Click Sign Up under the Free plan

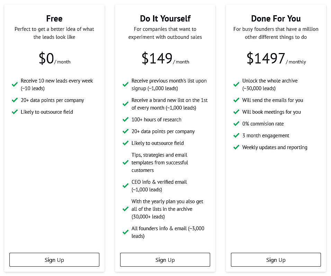[54, 260]
